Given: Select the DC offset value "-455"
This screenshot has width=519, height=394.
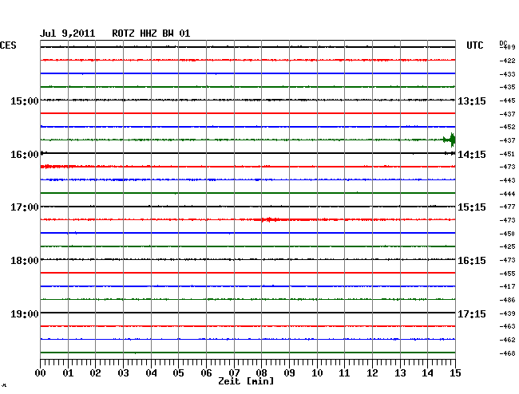Looking at the screenshot, I should tap(507, 274).
